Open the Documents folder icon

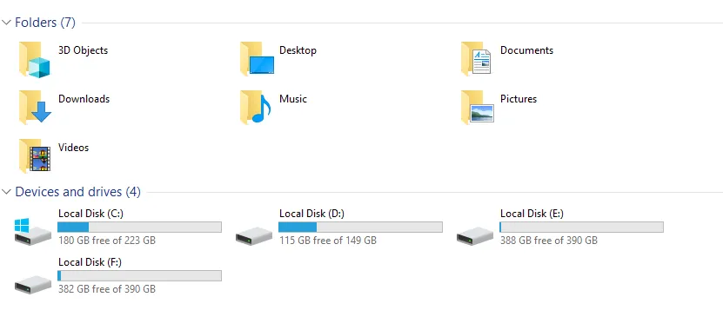tap(476, 58)
